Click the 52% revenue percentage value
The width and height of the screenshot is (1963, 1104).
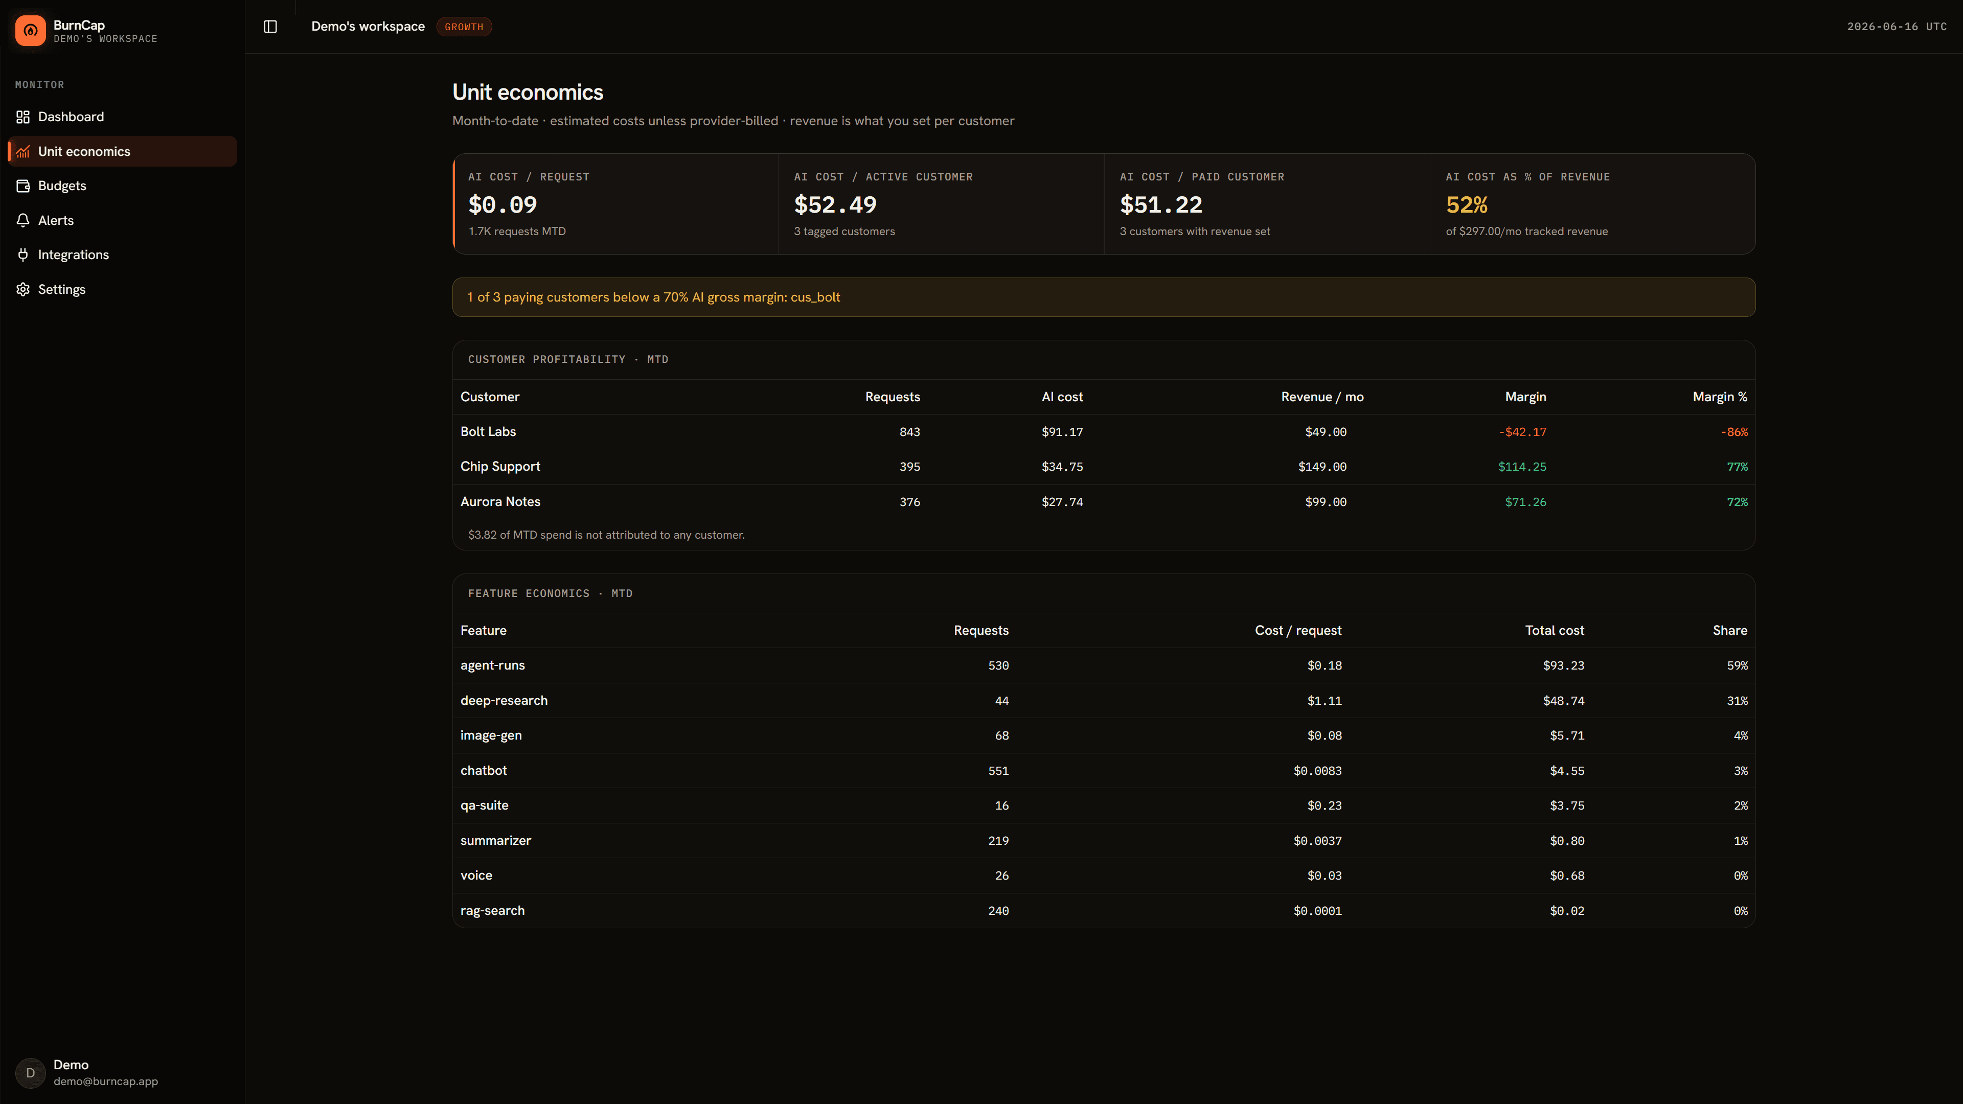(x=1466, y=204)
